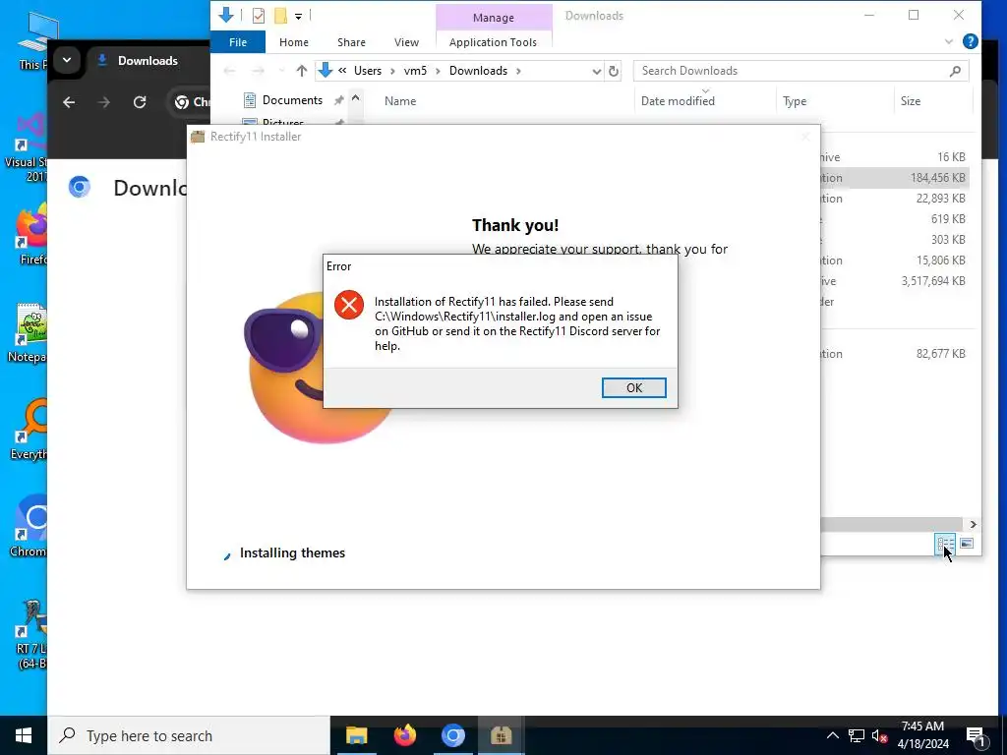This screenshot has height=755, width=1007.
Task: Click Users in the address breadcrumb
Action: coord(368,71)
